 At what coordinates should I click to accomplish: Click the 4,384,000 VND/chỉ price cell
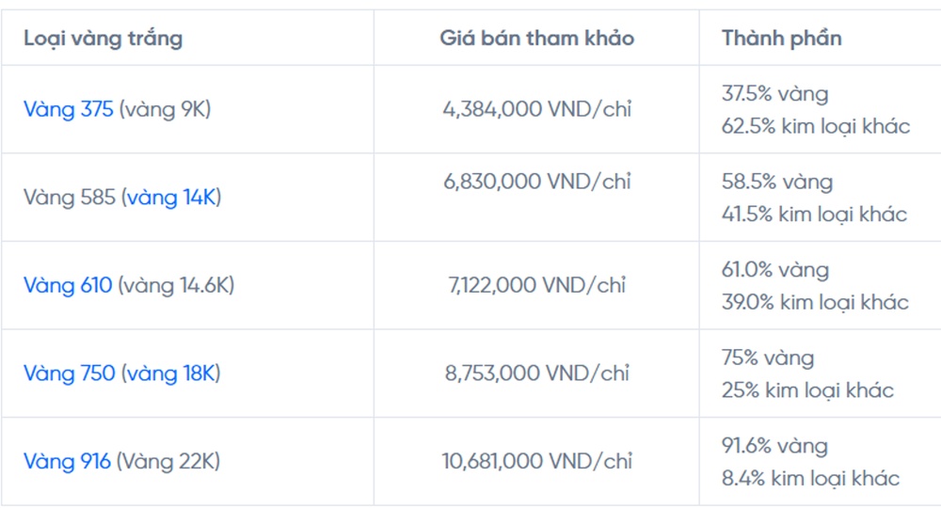point(536,109)
